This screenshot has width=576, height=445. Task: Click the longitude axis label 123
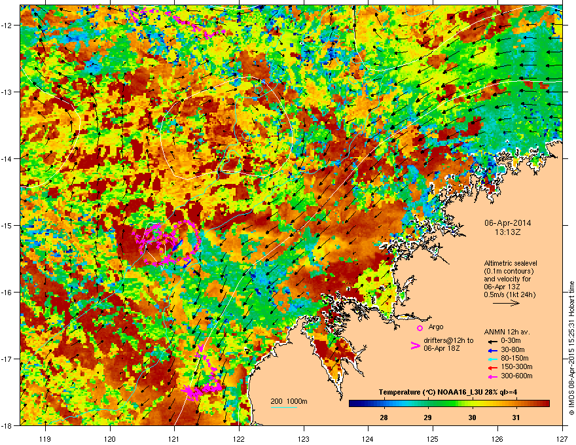coord(304,438)
